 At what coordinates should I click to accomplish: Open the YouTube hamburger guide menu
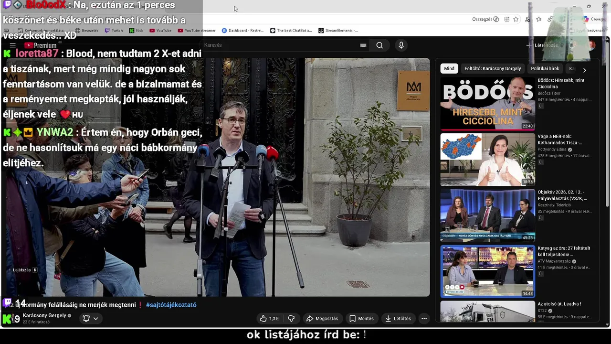click(13, 45)
